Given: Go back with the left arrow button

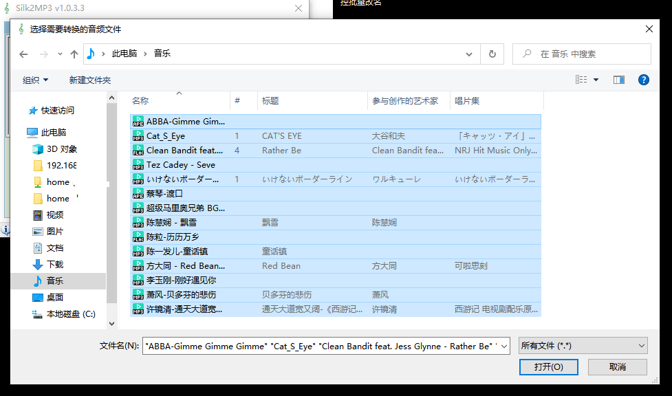Looking at the screenshot, I should click(23, 54).
